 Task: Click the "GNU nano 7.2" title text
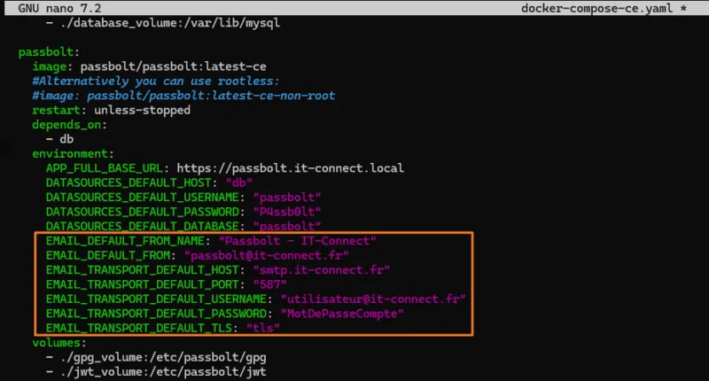59,8
